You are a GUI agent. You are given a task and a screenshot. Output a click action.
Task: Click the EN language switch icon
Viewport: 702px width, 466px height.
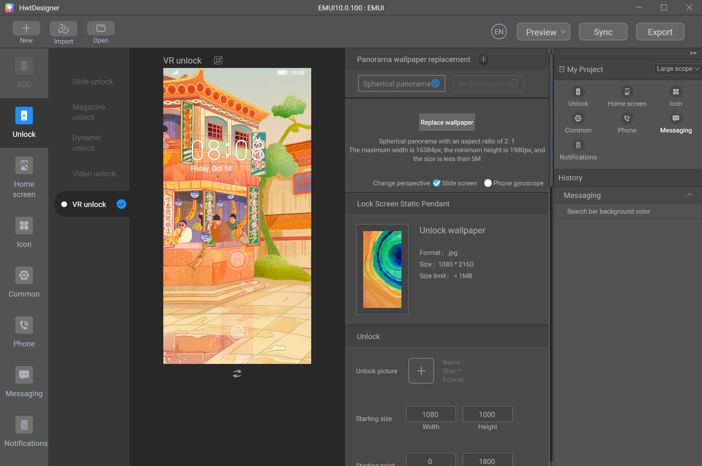[499, 32]
